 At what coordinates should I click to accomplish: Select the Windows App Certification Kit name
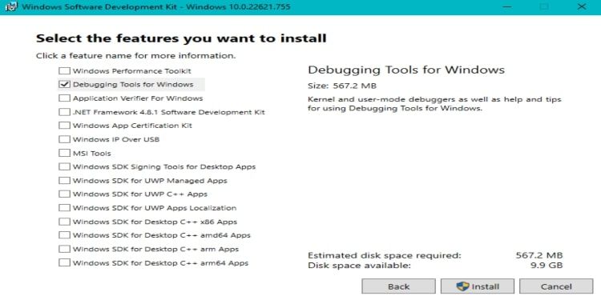click(132, 126)
